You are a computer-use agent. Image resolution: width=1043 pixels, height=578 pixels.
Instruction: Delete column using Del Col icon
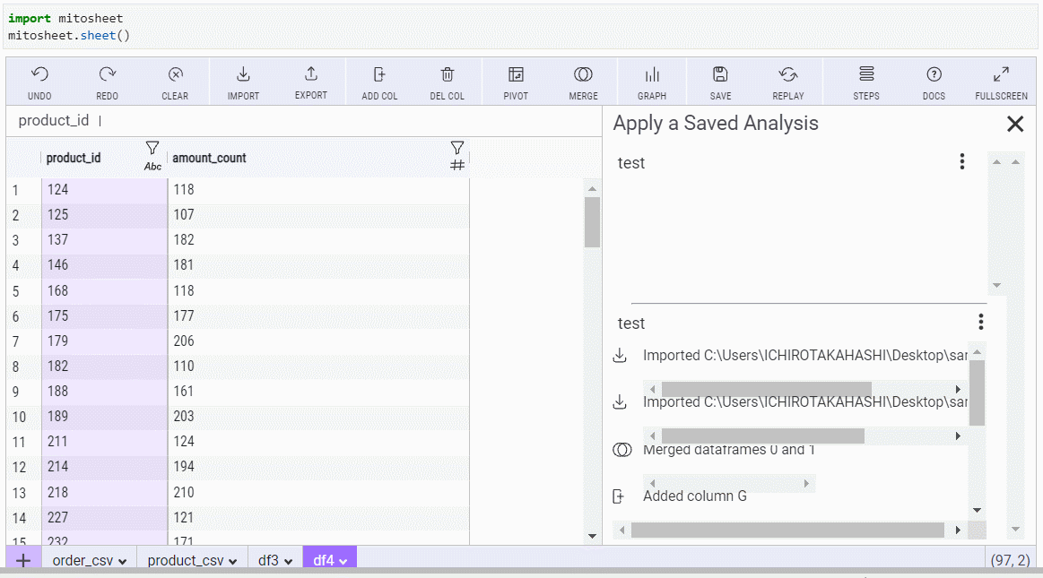448,75
